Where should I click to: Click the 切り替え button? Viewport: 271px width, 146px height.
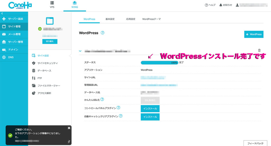[x=50, y=41]
